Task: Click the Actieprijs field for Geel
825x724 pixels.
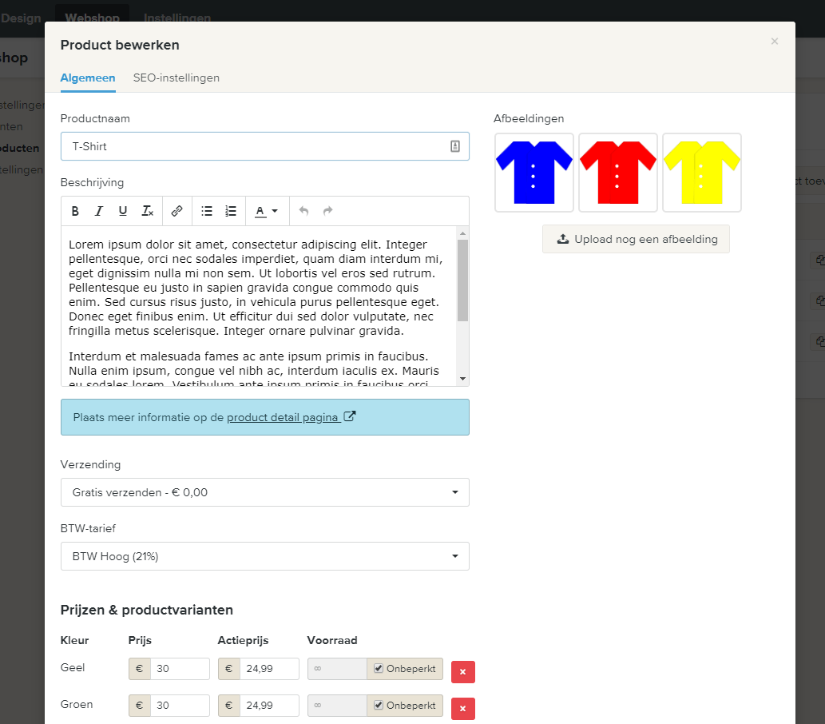Action: click(269, 669)
